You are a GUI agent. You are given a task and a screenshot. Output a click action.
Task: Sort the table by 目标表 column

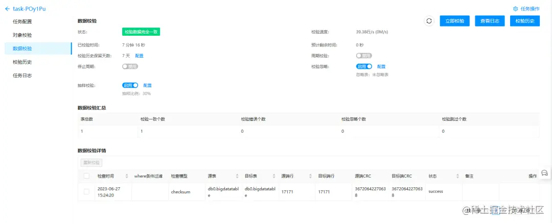tap(273, 176)
